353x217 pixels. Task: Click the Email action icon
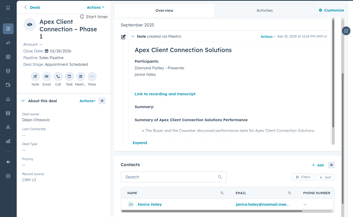tap(47, 77)
